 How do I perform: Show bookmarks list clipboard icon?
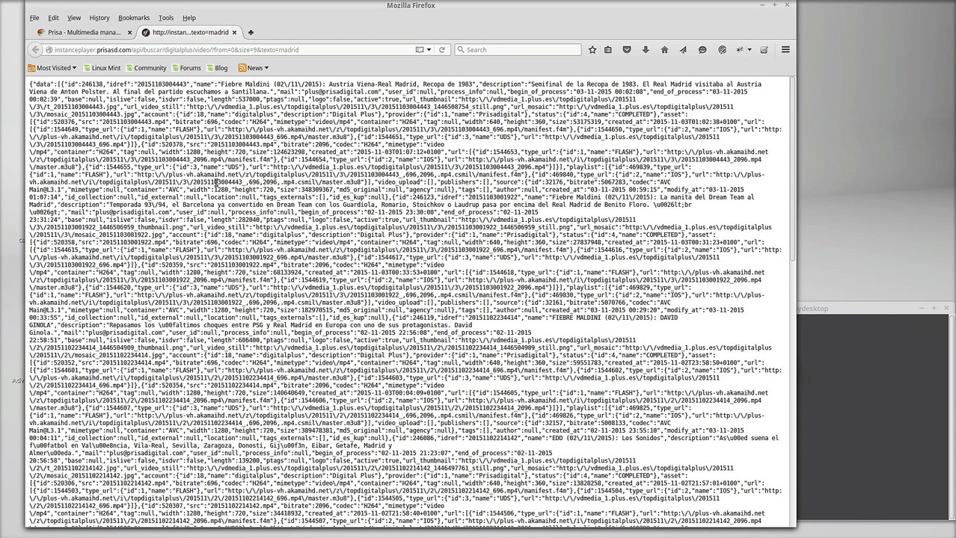608,50
